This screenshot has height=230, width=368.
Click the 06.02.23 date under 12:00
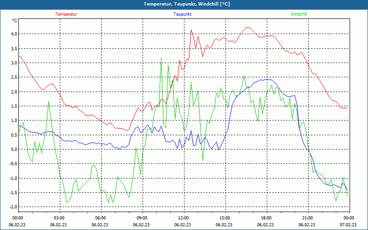pyautogui.click(x=183, y=224)
